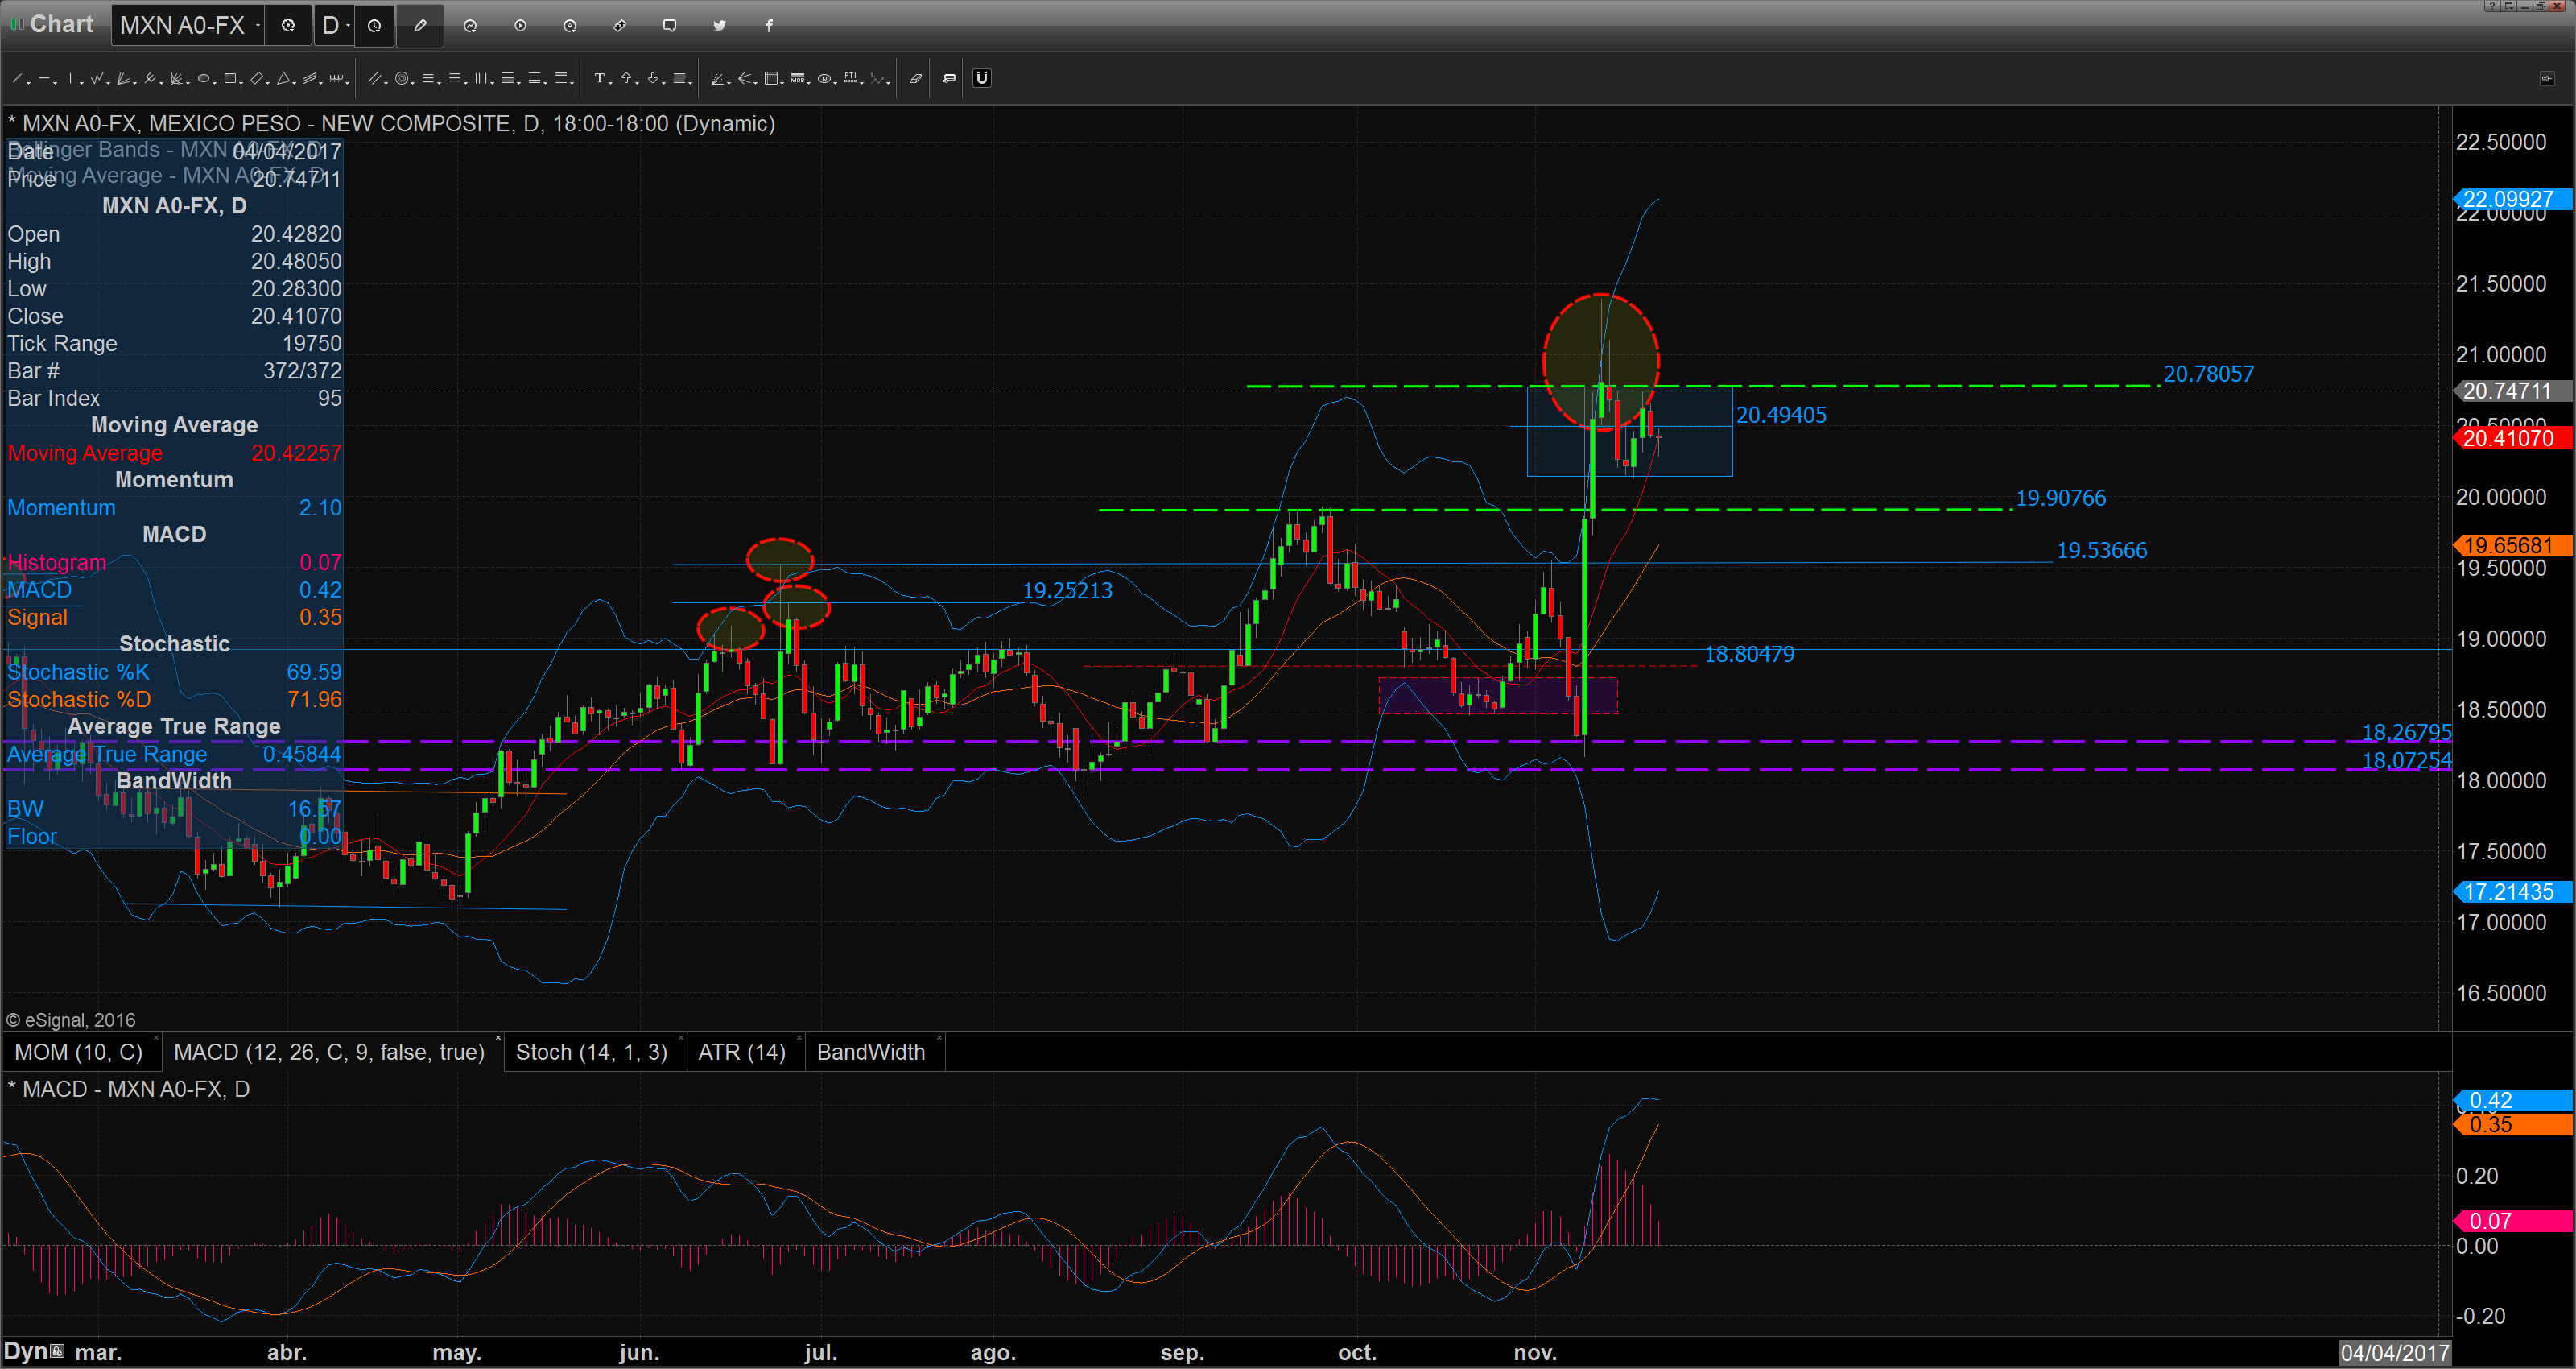Select the triangle drawing tool
Viewport: 2576px width, 1369px height.
pos(283,78)
